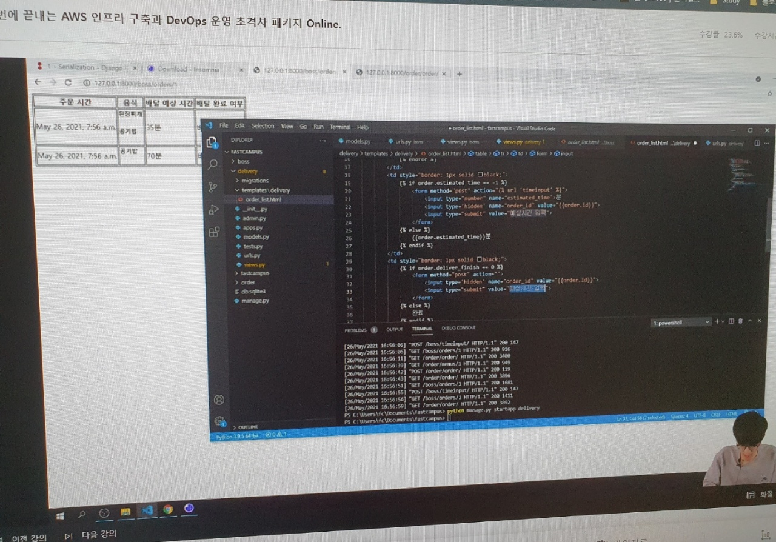The image size is (776, 542).
Task: Open Windows taskbar search icon
Action: click(82, 515)
